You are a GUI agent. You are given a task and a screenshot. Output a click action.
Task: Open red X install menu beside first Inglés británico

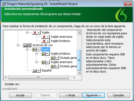(46, 41)
